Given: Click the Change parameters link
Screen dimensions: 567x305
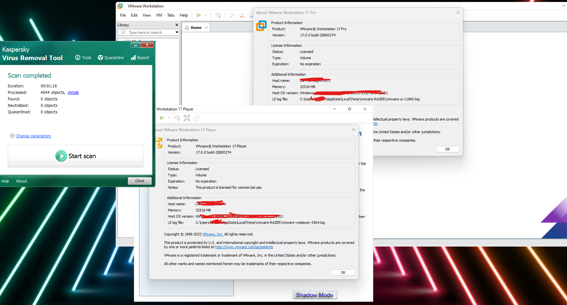Looking at the screenshot, I should tap(33, 136).
